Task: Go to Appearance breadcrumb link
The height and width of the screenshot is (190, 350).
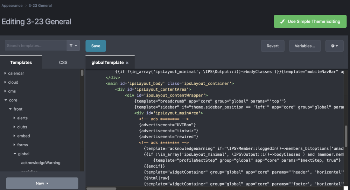Action: click(x=12, y=6)
